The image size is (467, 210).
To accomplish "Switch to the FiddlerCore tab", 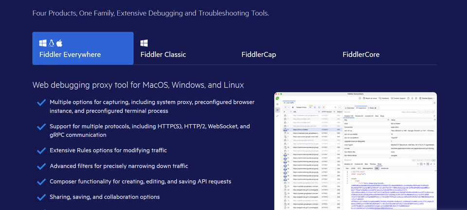I will coord(360,54).
